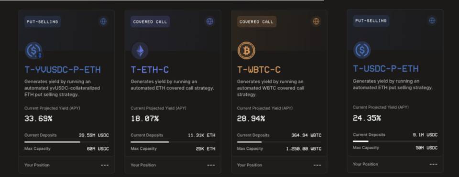Click the orange Bitcoin logo icon
Viewport: 459px width, 177px height.
pyautogui.click(x=246, y=51)
